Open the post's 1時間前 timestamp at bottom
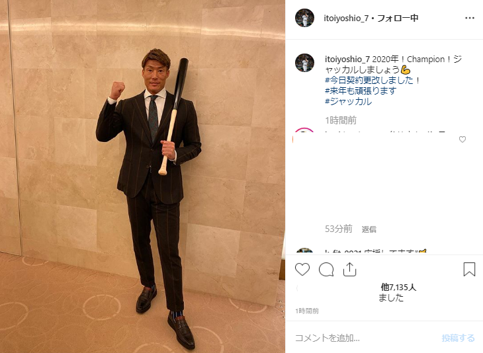This screenshot has width=483, height=353. [x=307, y=311]
